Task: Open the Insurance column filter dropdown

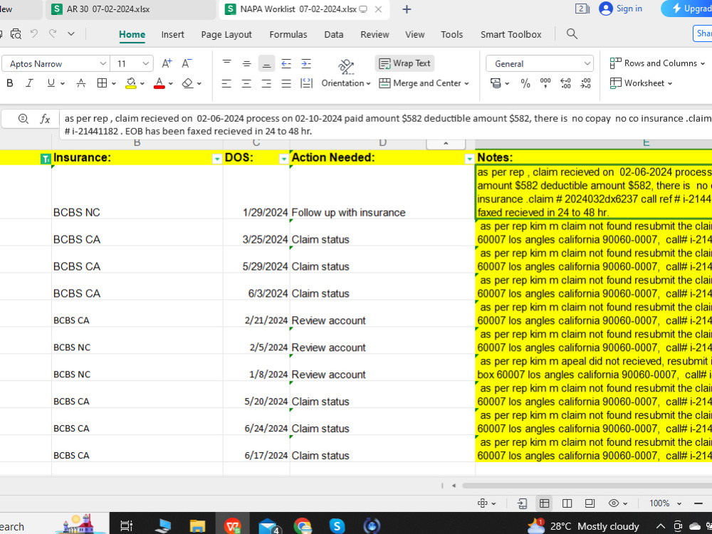Action: [x=216, y=159]
